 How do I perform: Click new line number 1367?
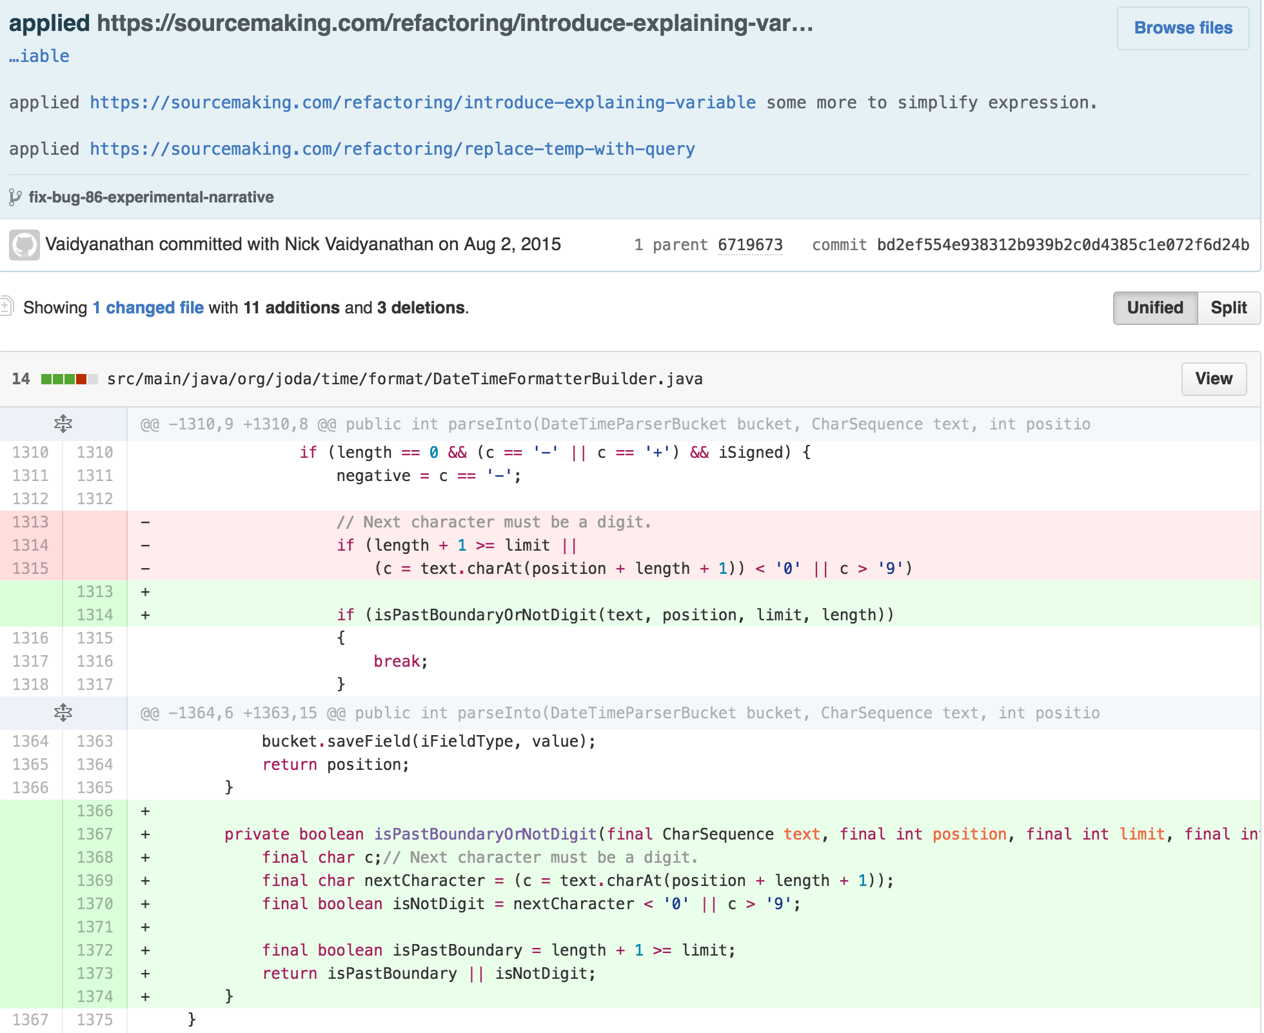(95, 834)
